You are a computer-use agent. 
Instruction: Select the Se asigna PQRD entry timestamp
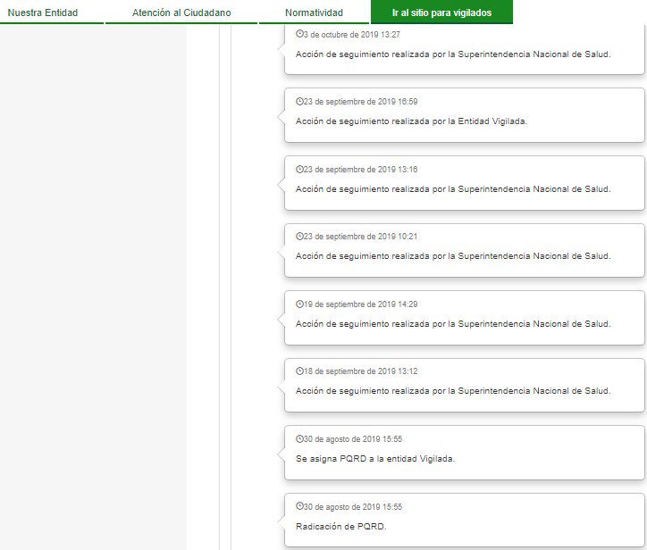(353, 439)
